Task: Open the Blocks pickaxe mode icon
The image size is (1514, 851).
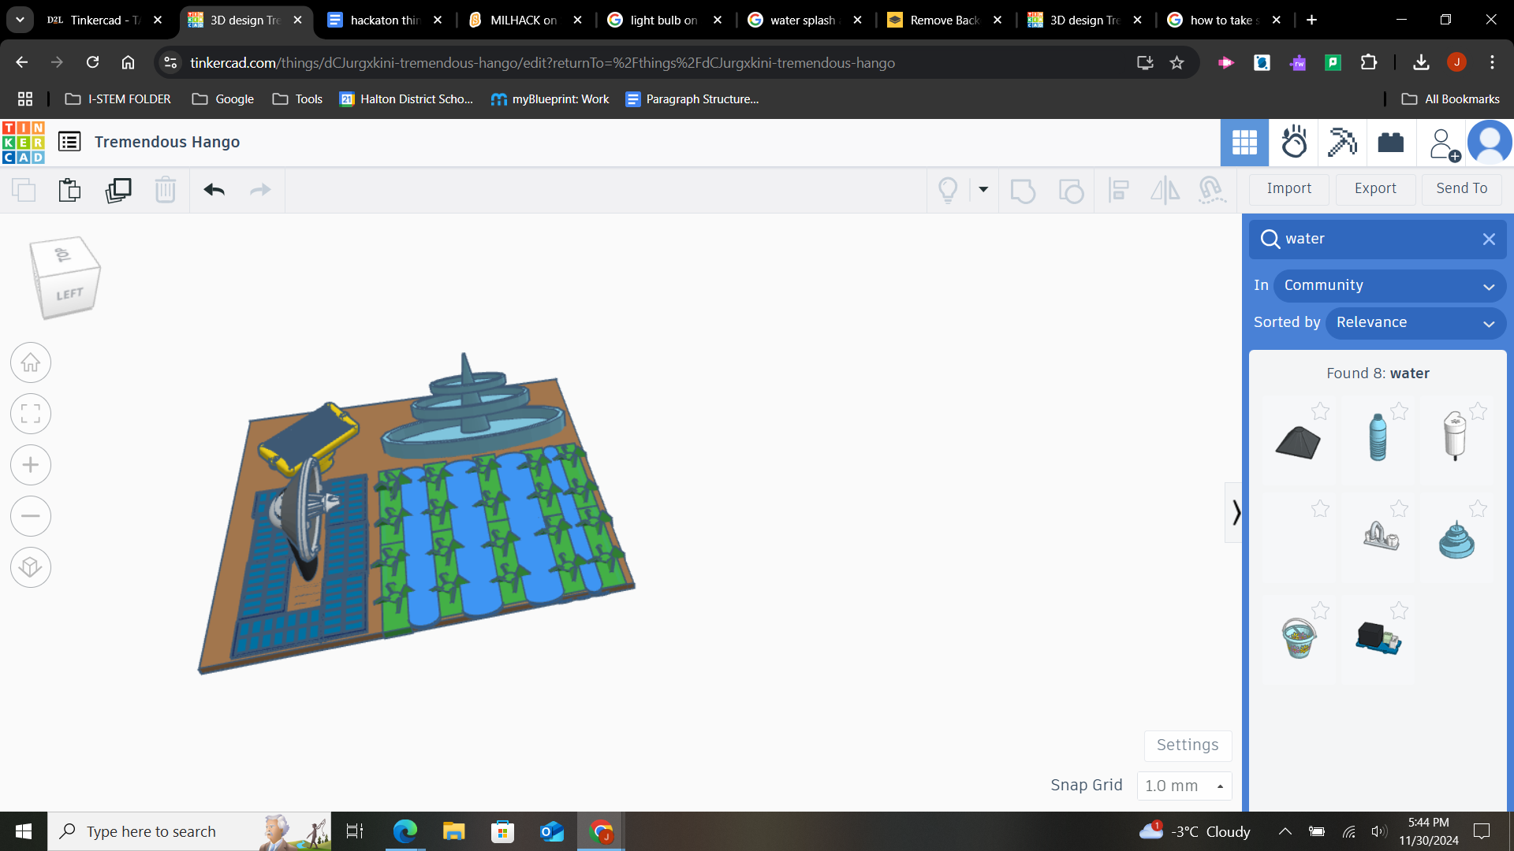Action: 1342,143
